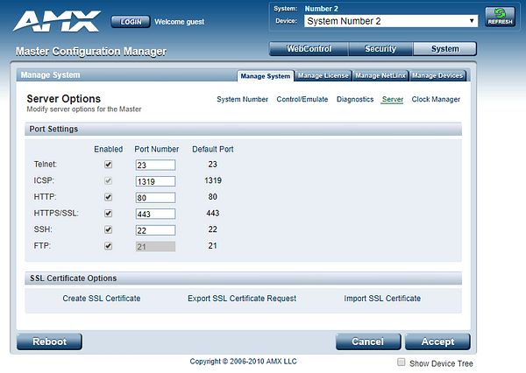
Task: Click the Master Configuration Manager title
Action: tap(91, 52)
